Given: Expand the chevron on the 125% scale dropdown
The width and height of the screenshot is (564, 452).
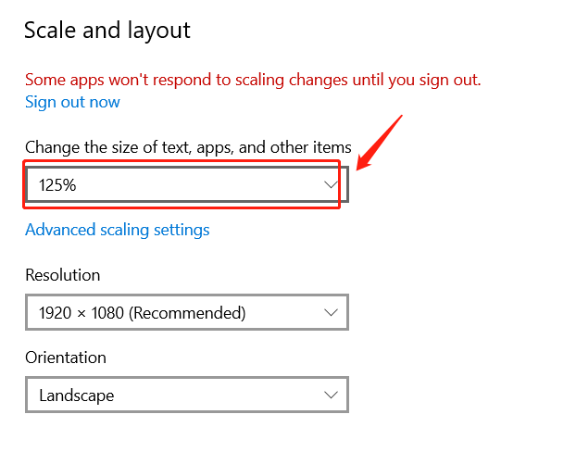Looking at the screenshot, I should (331, 185).
